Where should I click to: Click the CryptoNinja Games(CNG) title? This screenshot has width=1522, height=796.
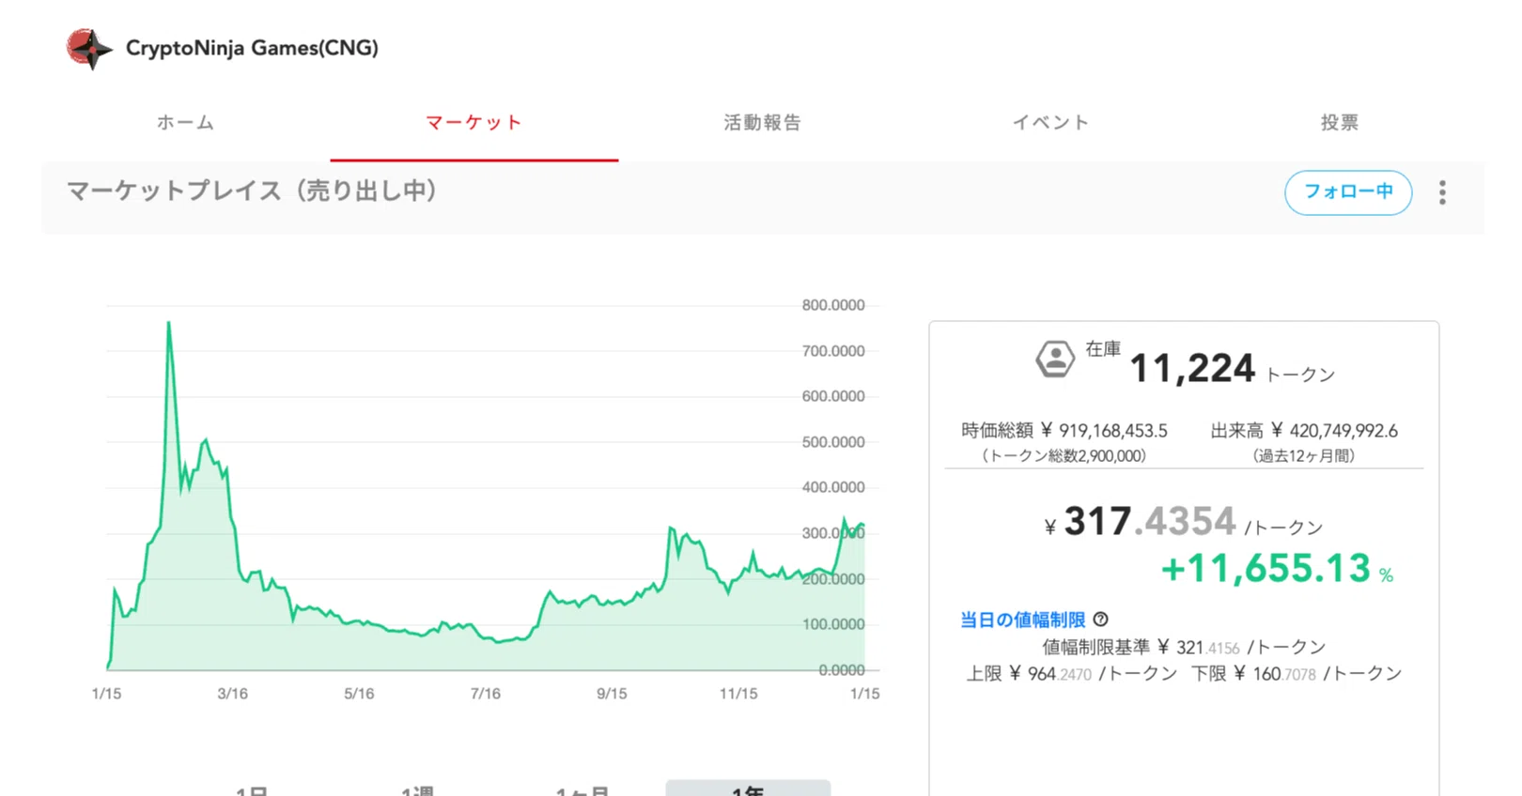pos(252,48)
